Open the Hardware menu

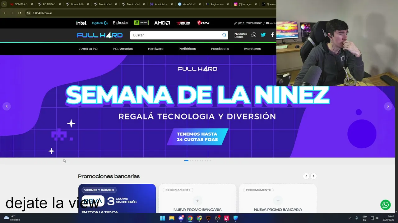[156, 49]
